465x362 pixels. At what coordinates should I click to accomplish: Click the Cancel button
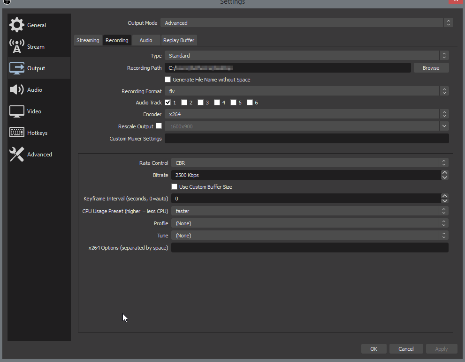click(406, 348)
